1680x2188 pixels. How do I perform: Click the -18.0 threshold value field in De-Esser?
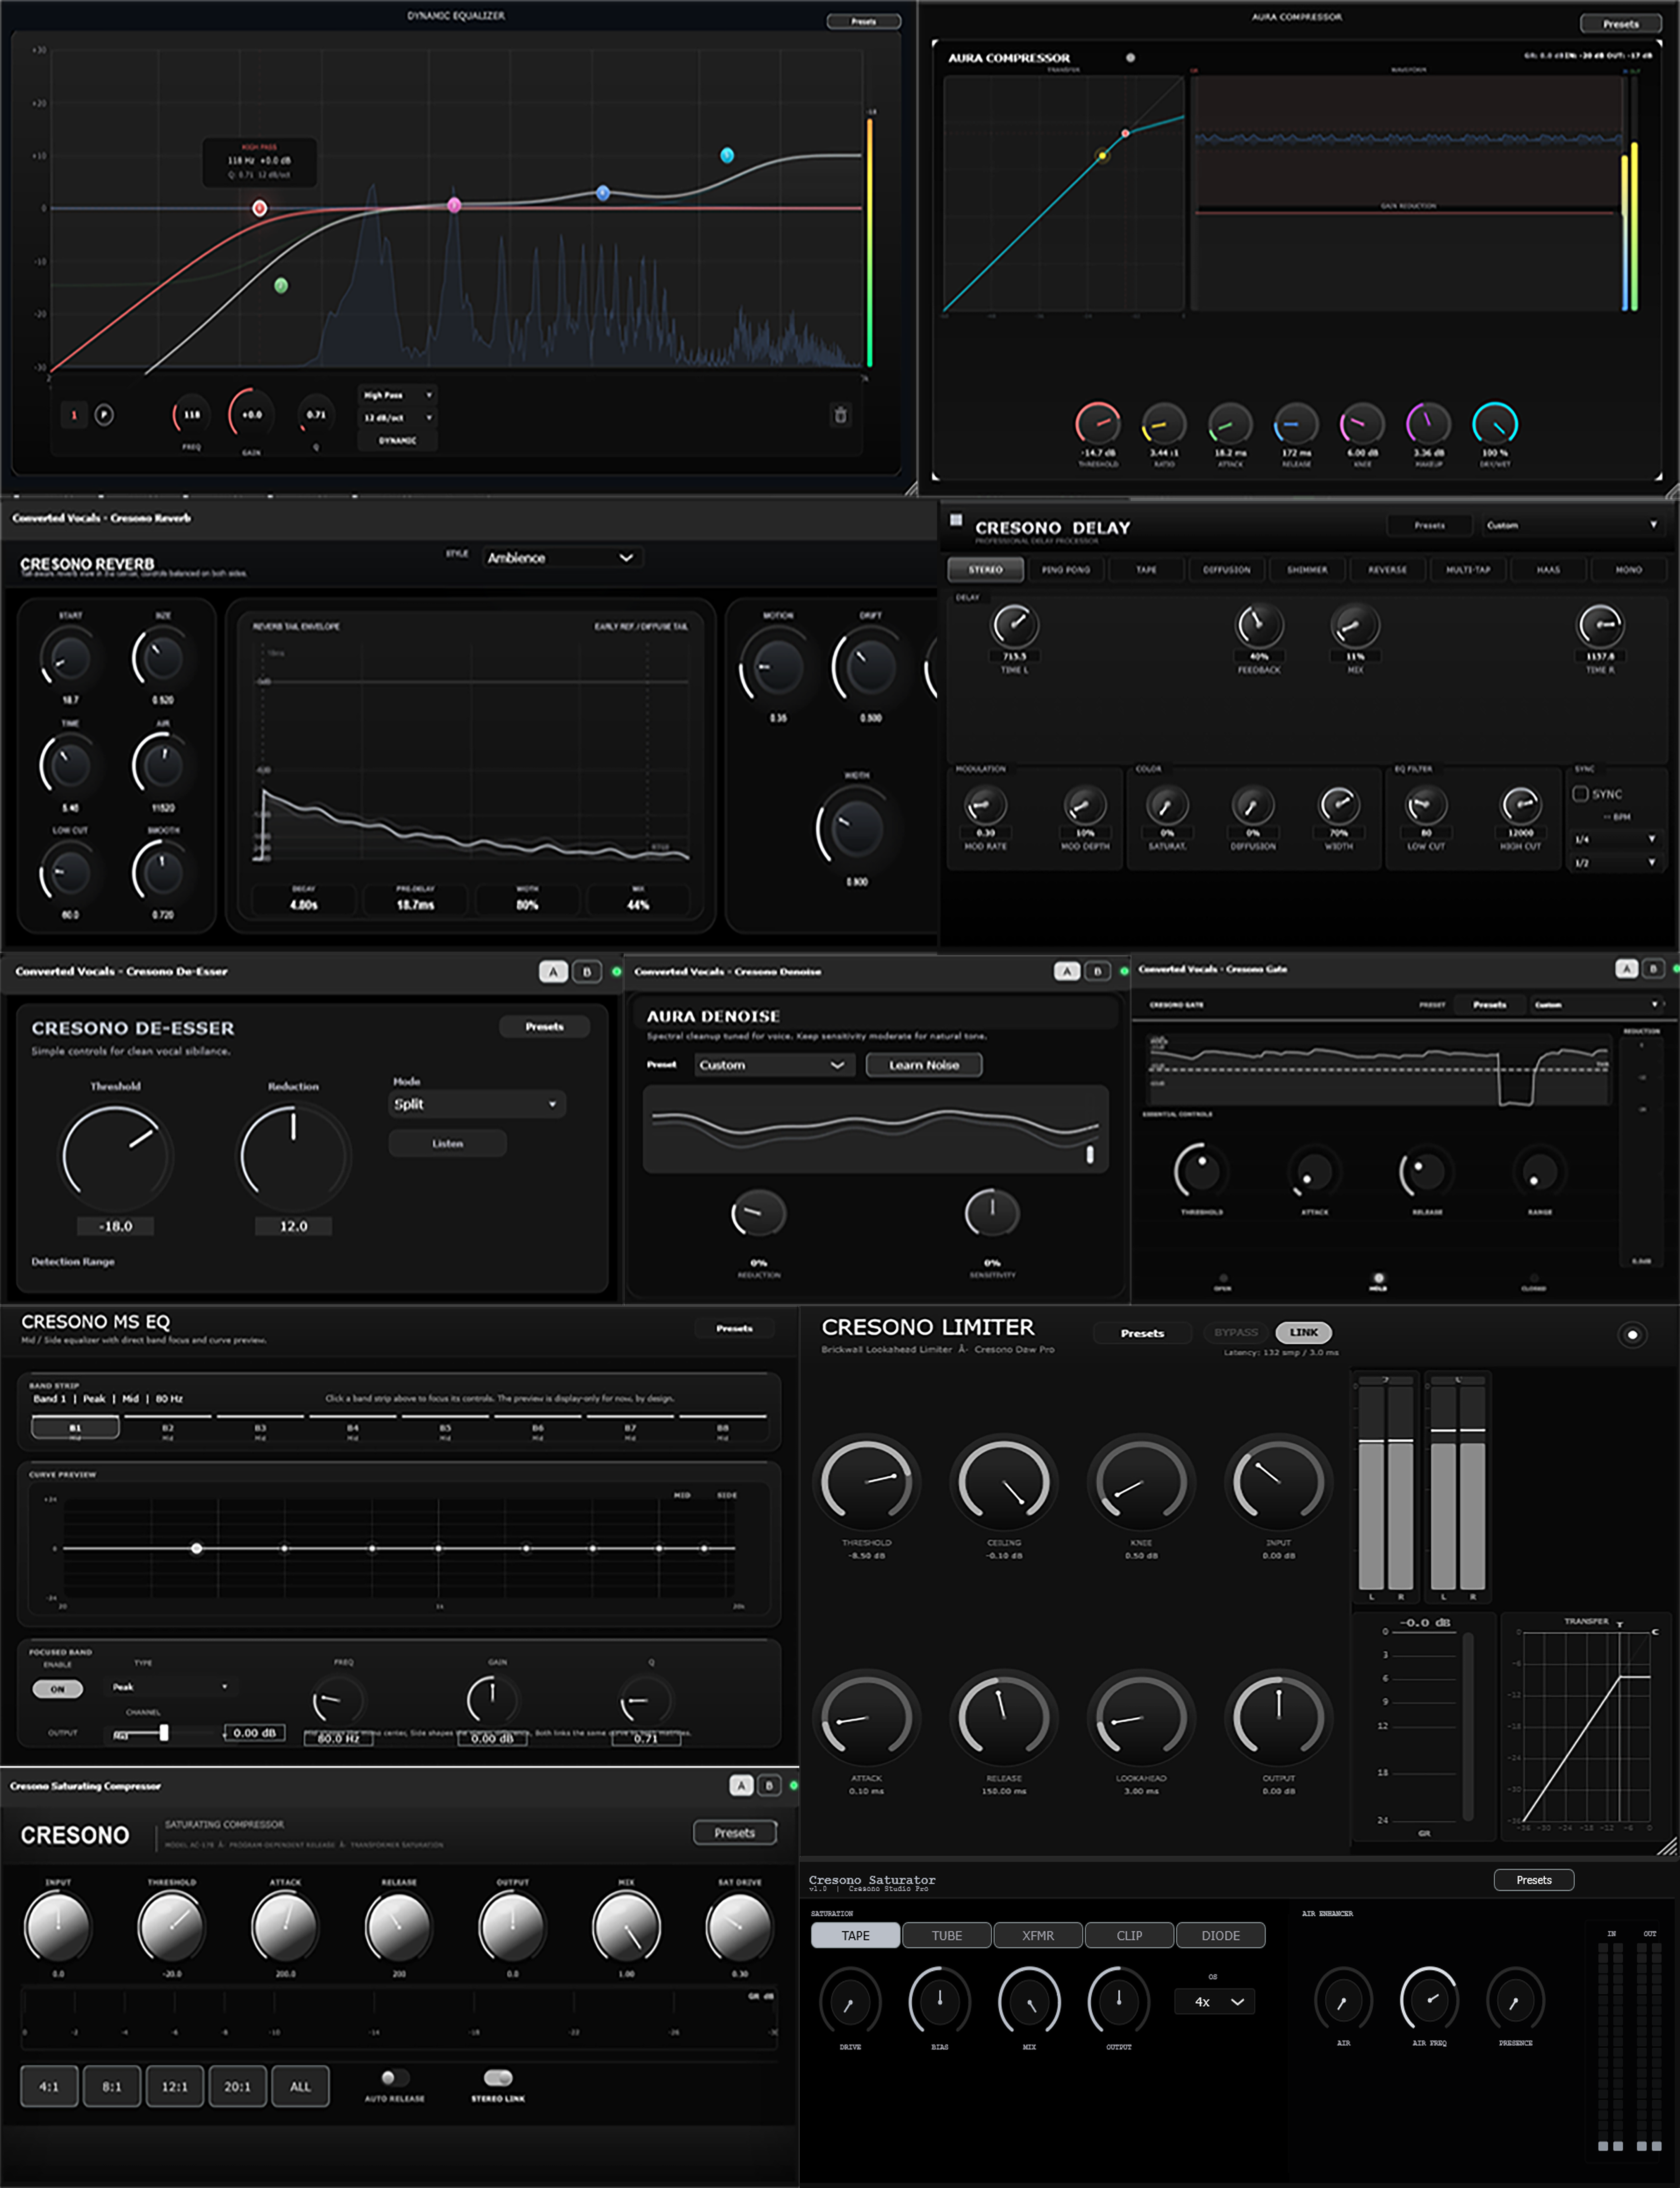116,1226
